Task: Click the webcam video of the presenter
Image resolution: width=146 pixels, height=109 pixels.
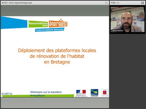Action: click(x=127, y=19)
